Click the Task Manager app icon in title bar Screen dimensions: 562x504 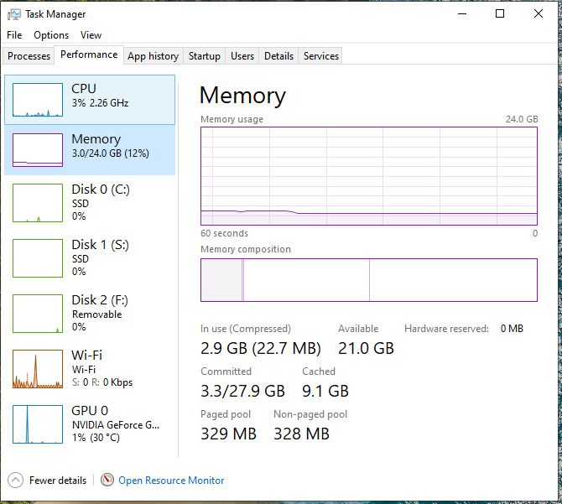coord(14,14)
